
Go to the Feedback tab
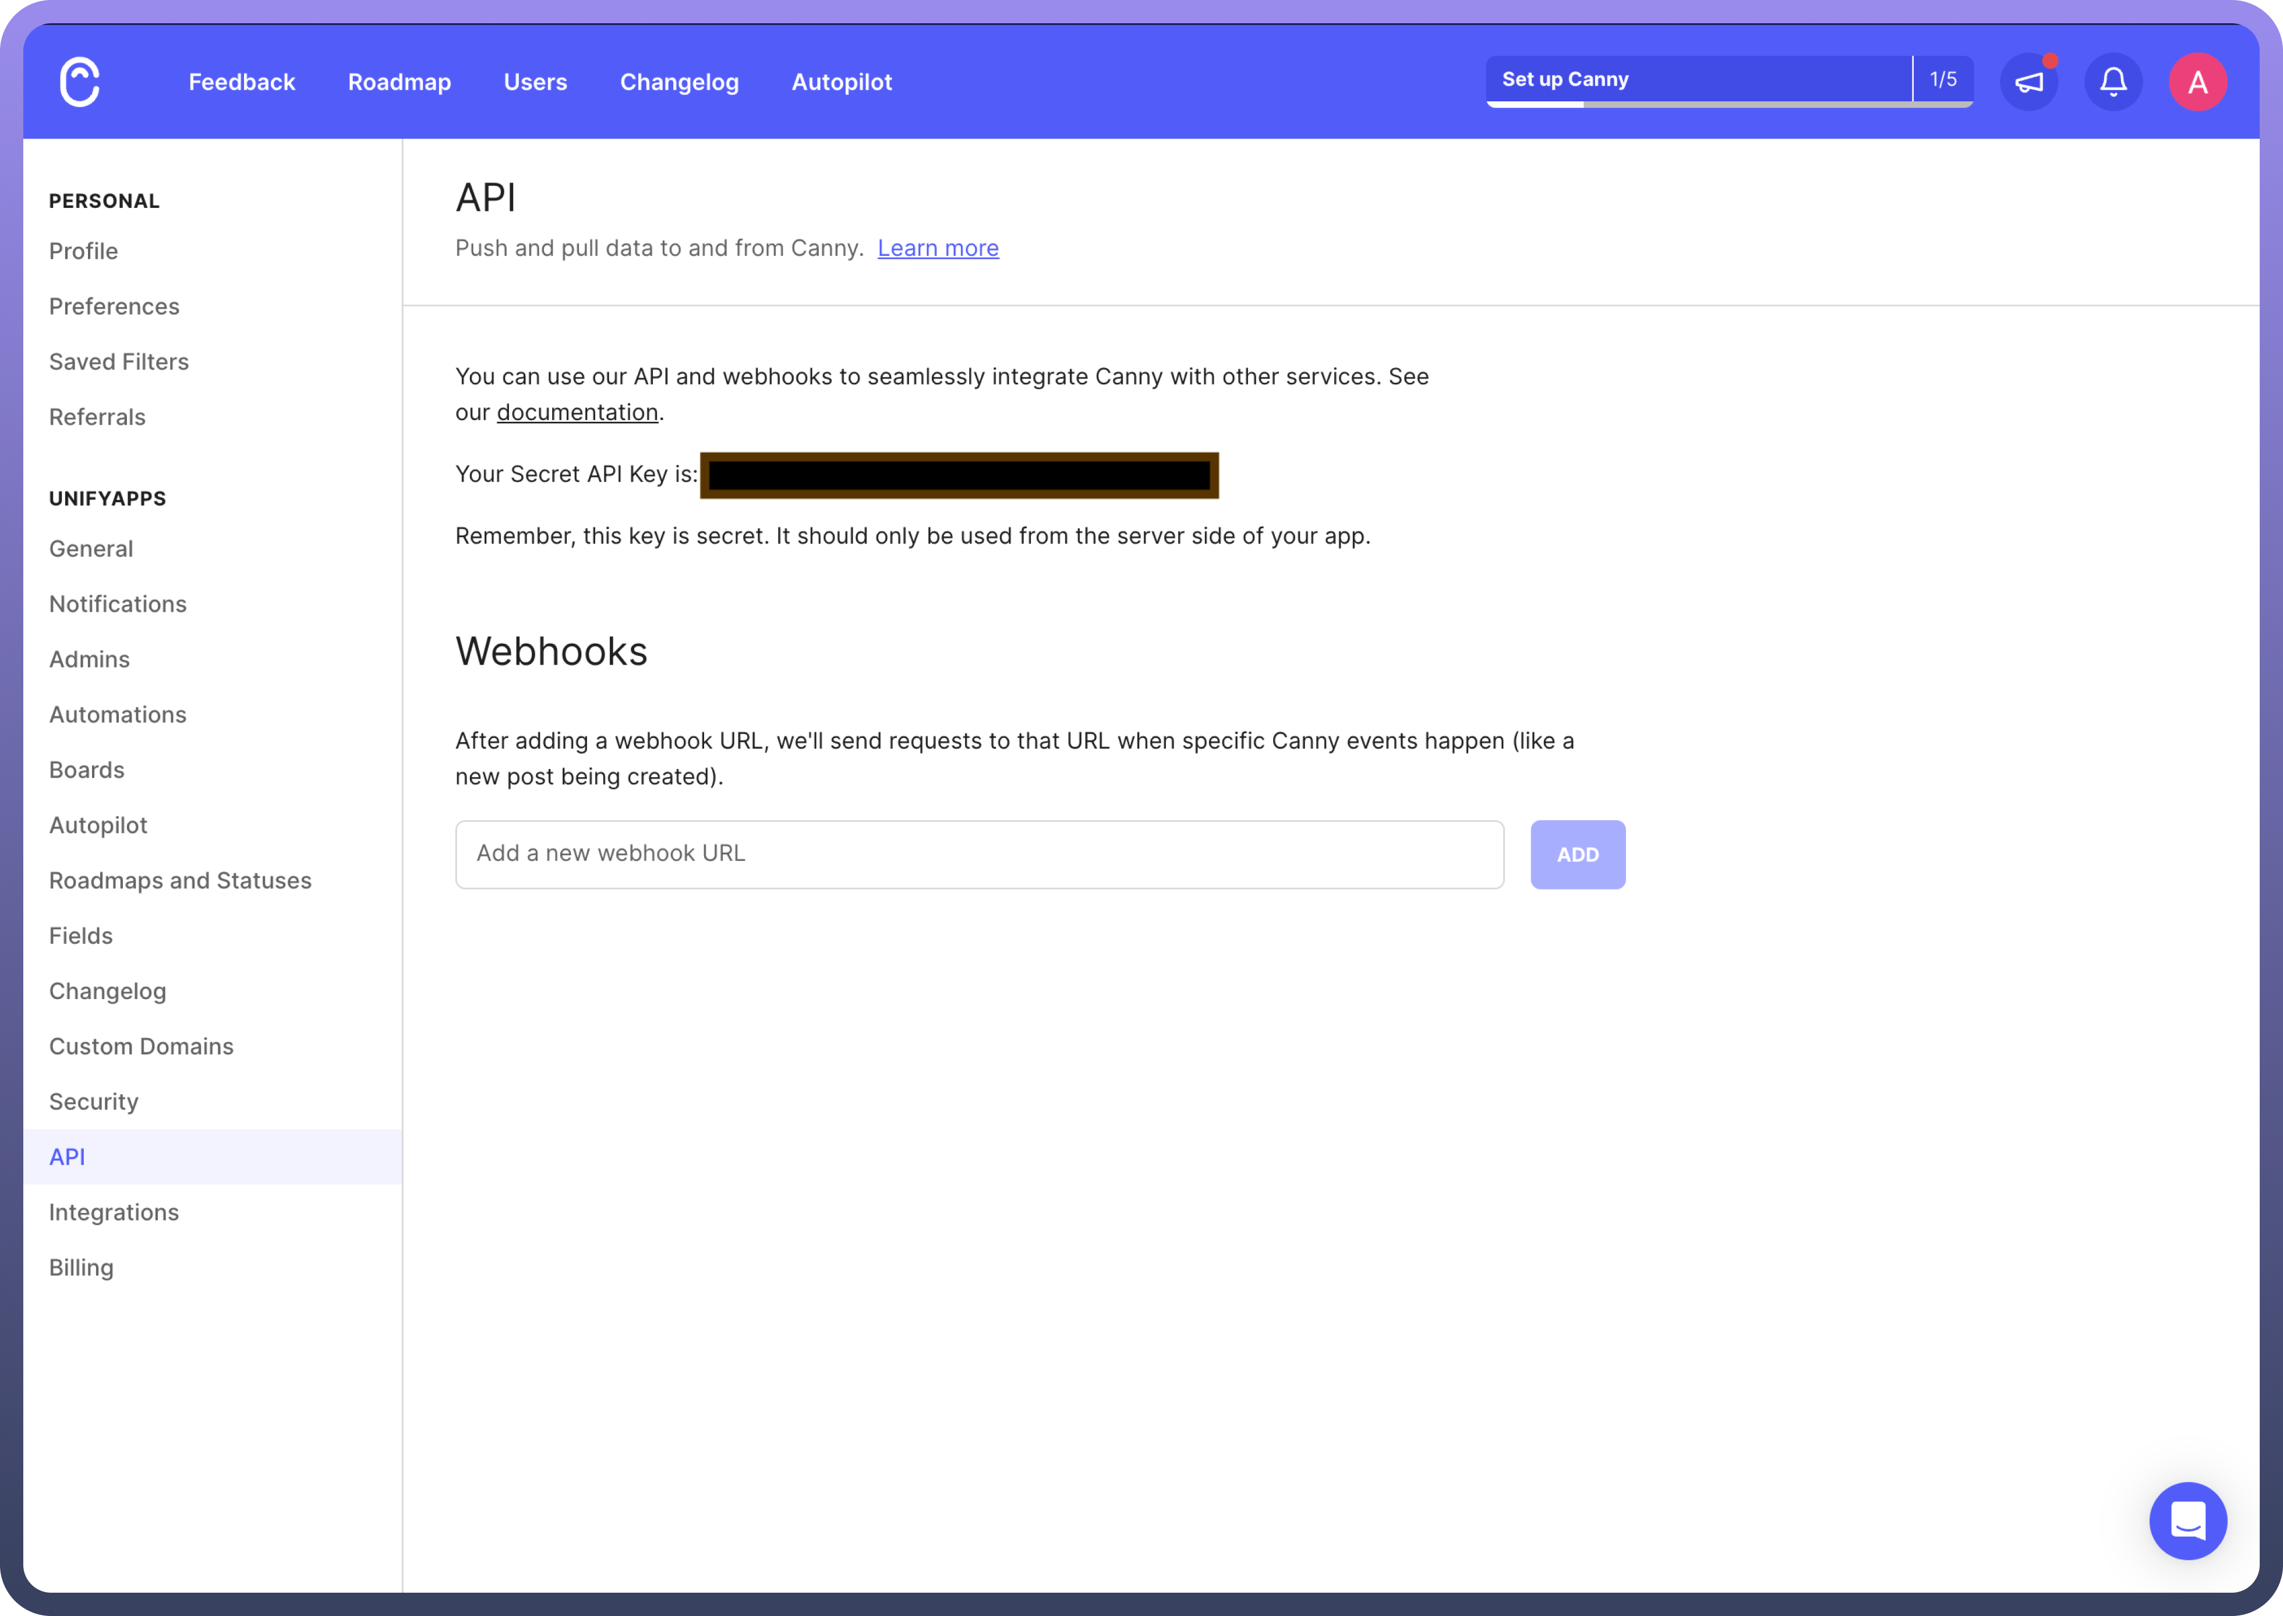[x=242, y=82]
